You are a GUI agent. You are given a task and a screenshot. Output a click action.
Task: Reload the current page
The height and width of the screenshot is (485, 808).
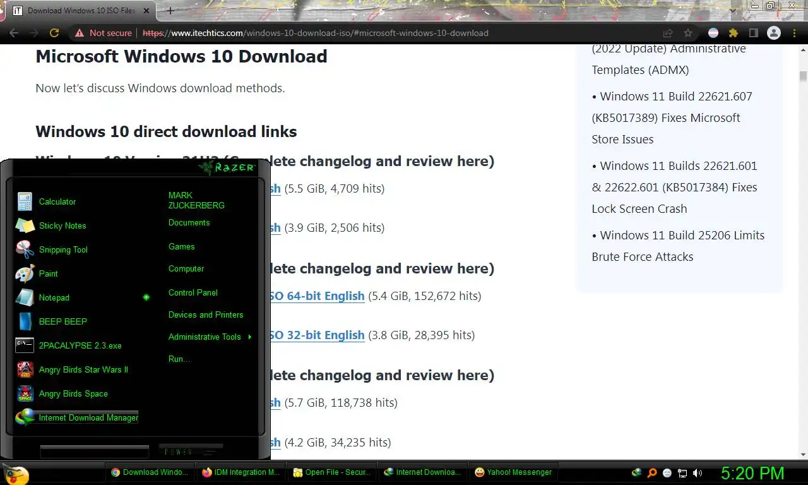[54, 33]
